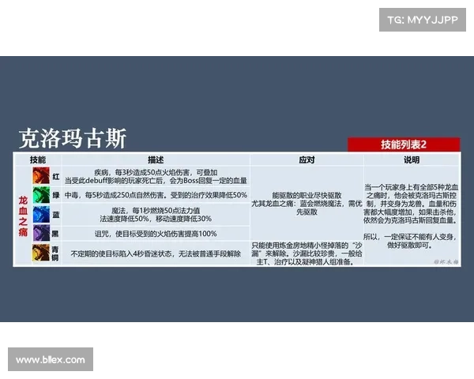The height and width of the screenshot is (379, 474).
Task: Click the red 技能列表2 label
Action: click(x=404, y=144)
